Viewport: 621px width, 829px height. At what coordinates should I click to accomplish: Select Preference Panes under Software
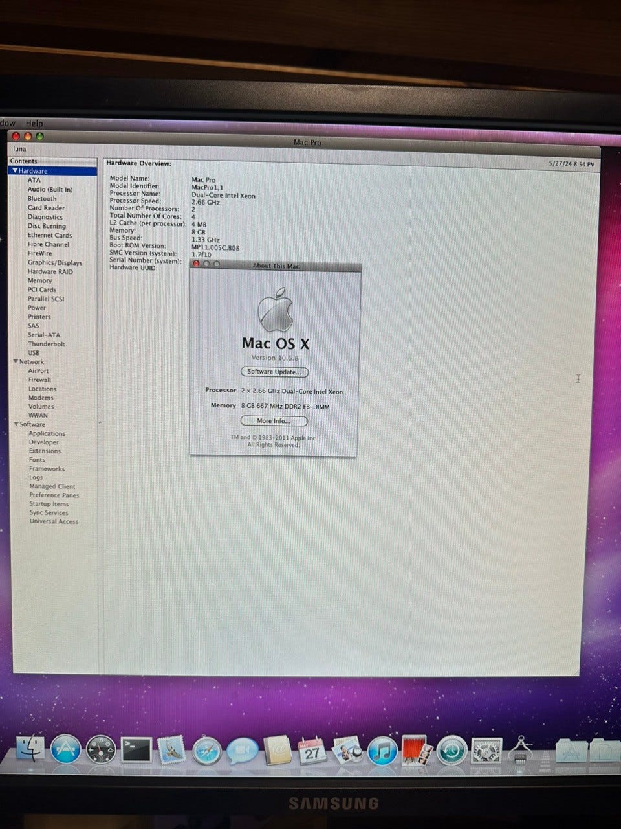pos(54,495)
